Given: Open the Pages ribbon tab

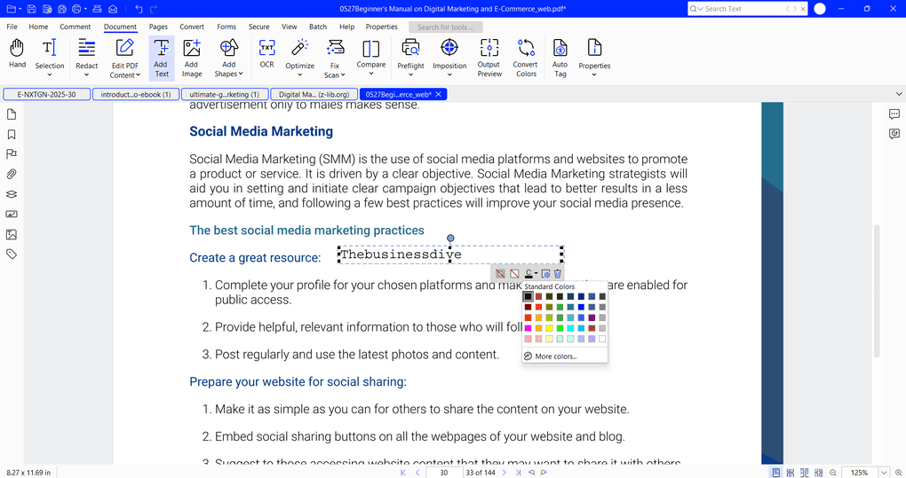Looking at the screenshot, I should coord(158,27).
